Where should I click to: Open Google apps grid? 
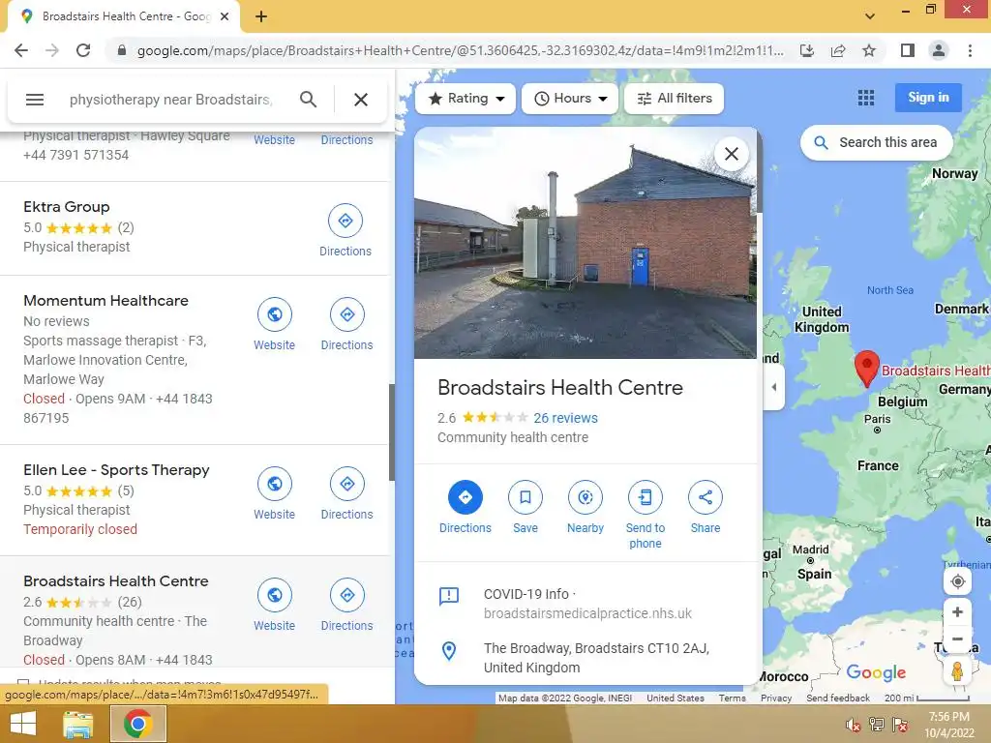point(866,98)
